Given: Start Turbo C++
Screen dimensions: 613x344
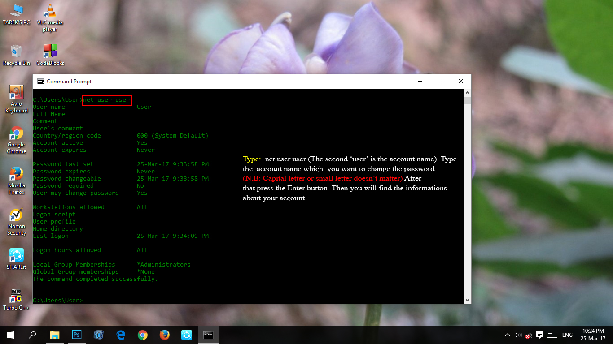Looking at the screenshot, I should tap(16, 295).
